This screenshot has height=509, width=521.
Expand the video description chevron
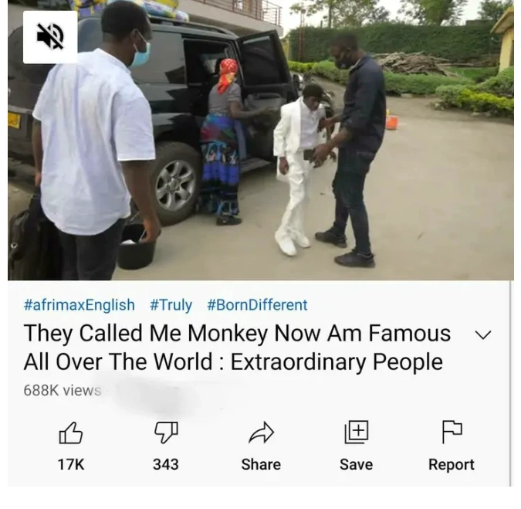coord(483,334)
